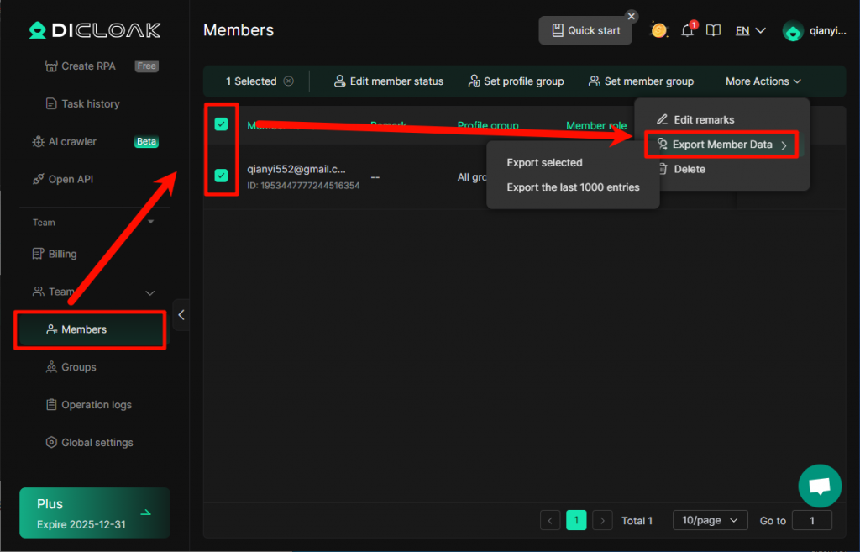Open the documentation book icon
Viewport: 860px width, 552px height.
[713, 31]
